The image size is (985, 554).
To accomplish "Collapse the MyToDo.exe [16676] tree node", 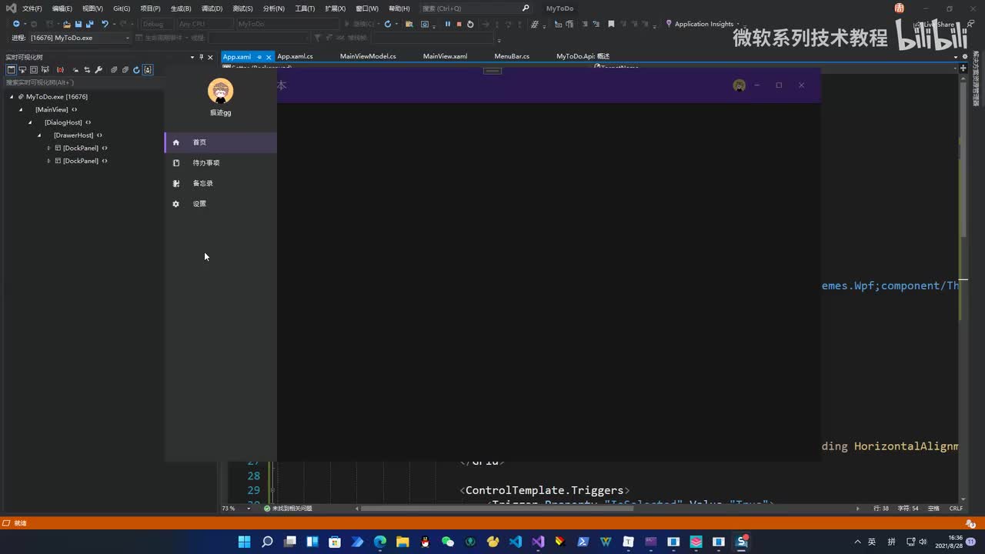I will (x=12, y=97).
